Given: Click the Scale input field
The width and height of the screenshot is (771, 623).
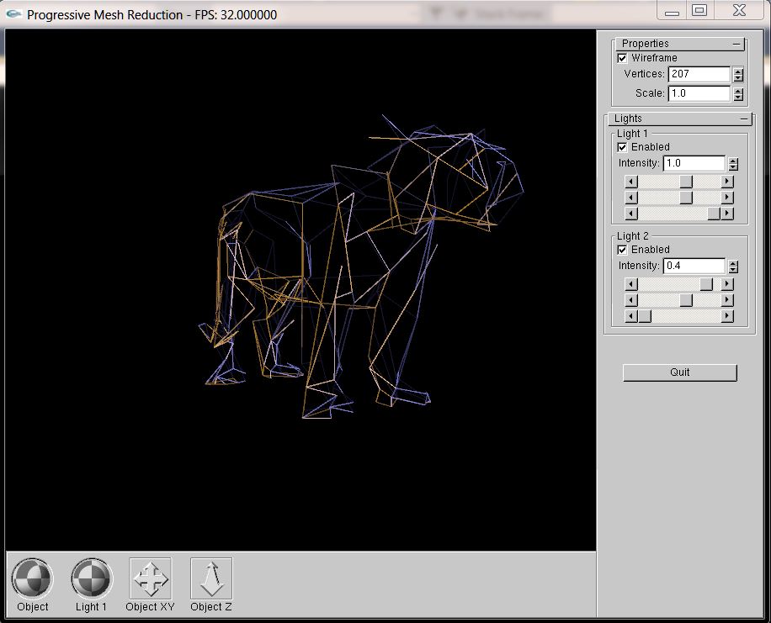Looking at the screenshot, I should pos(699,93).
